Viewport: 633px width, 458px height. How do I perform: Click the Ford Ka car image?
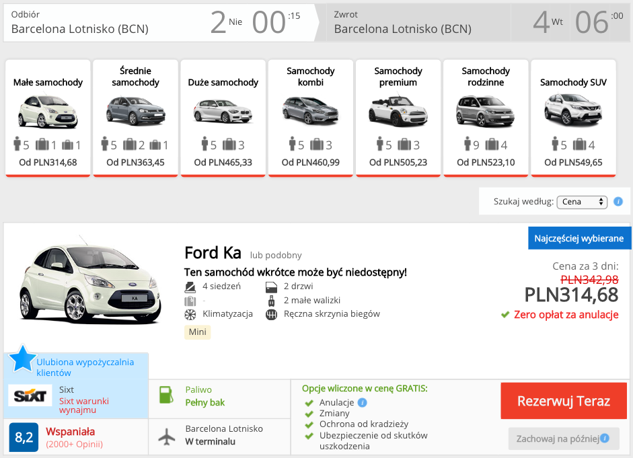pyautogui.click(x=91, y=280)
